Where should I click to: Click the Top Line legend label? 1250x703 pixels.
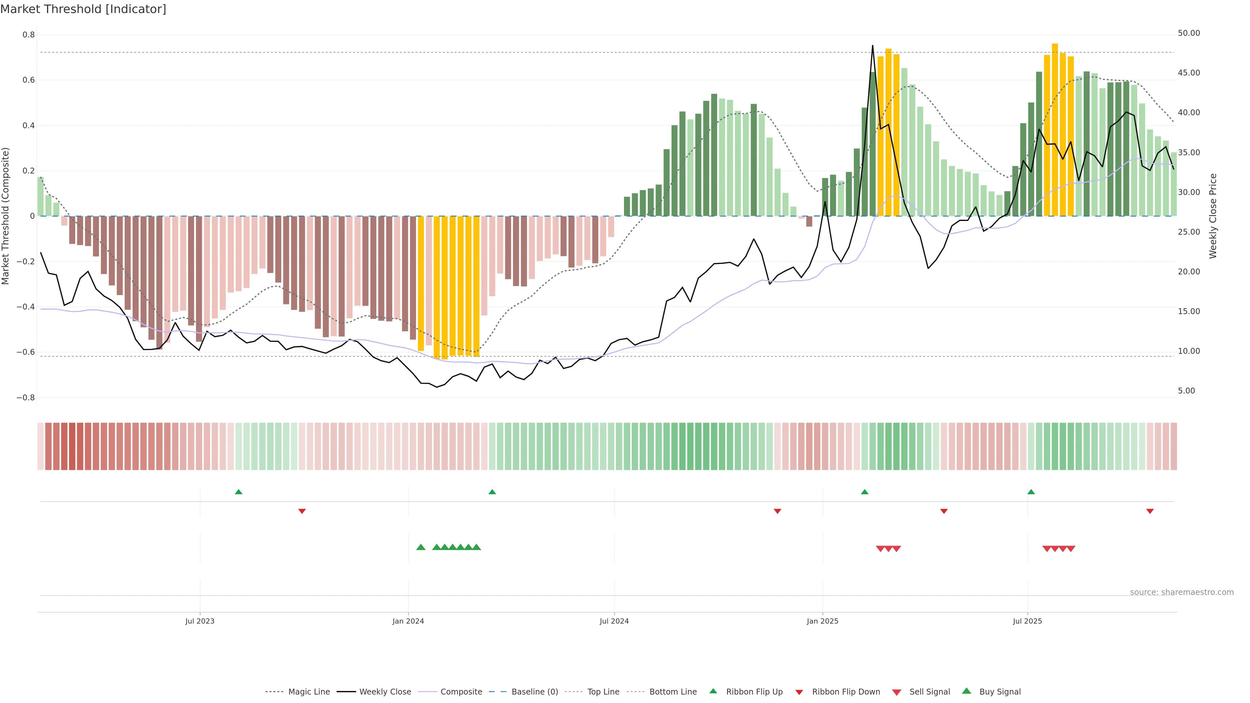tap(603, 692)
